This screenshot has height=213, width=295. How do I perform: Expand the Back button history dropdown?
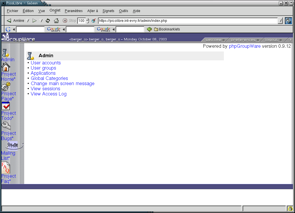click(x=28, y=21)
